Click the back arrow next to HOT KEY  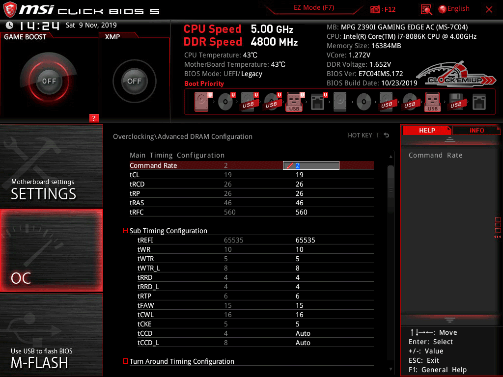pos(387,135)
